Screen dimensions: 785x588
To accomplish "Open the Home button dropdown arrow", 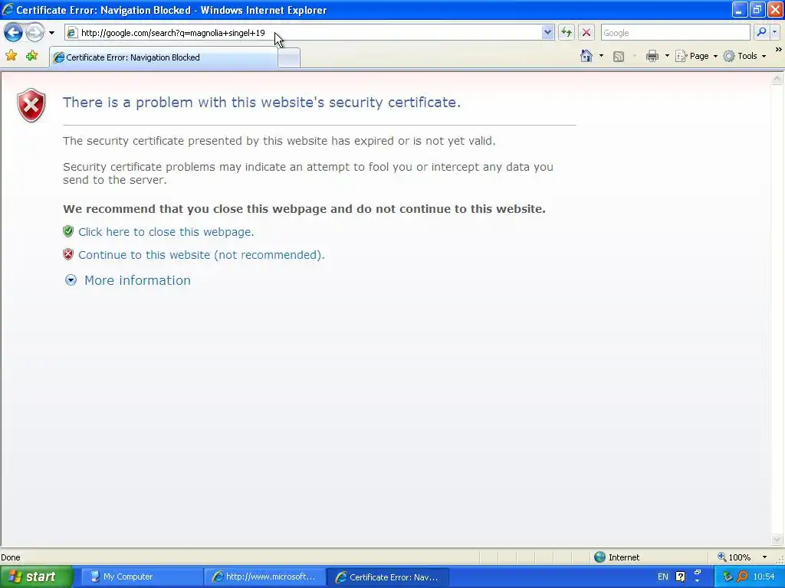I will point(601,56).
